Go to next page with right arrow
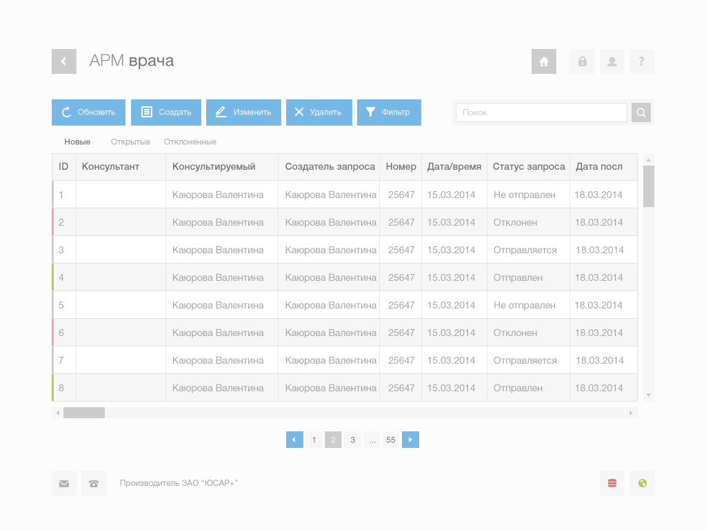 tap(410, 440)
